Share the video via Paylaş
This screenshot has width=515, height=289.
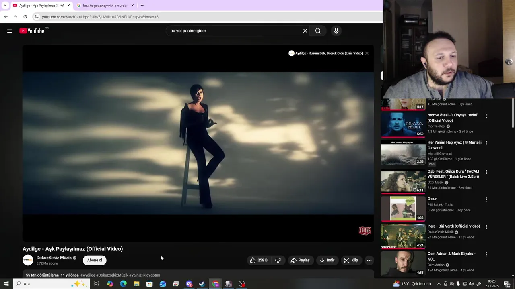[300, 260]
